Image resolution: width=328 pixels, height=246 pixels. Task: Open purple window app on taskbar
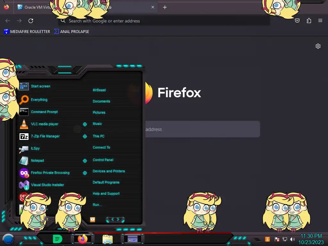(x=133, y=239)
